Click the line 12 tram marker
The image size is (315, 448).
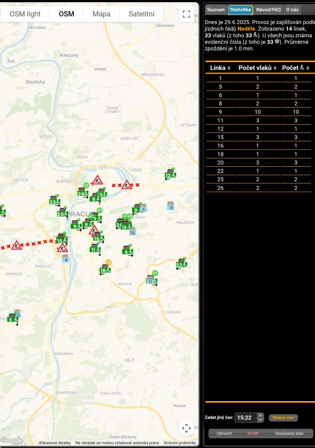pyautogui.click(x=169, y=175)
